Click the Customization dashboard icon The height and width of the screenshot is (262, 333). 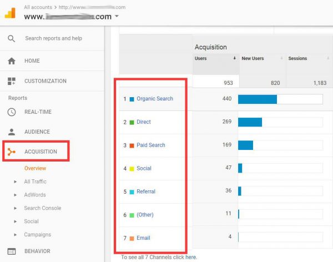tap(11, 81)
